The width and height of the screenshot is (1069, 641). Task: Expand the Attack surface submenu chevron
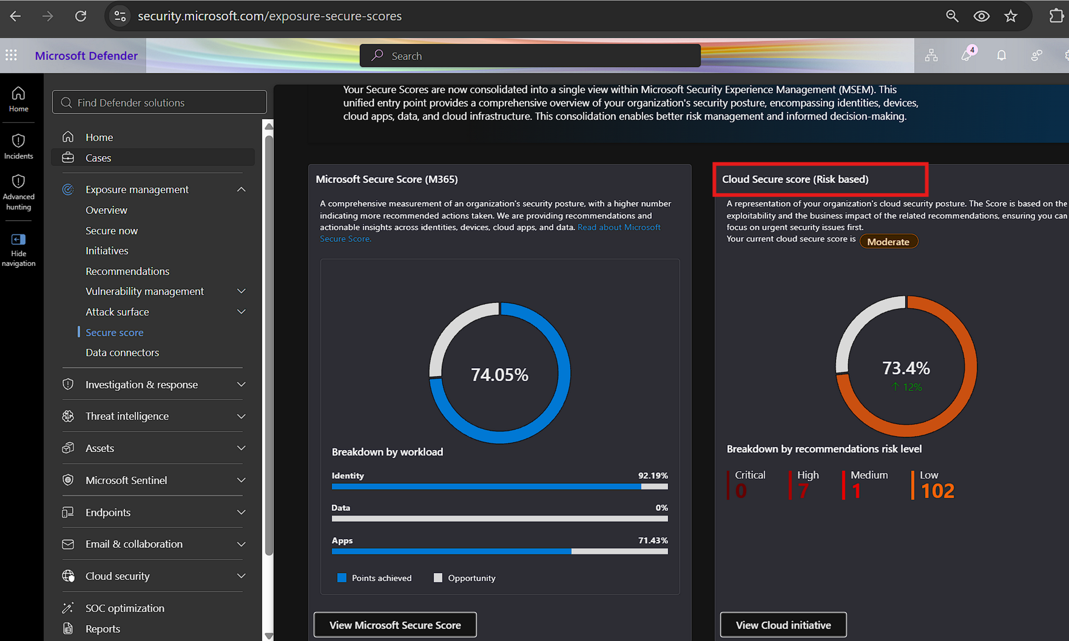pyautogui.click(x=241, y=312)
